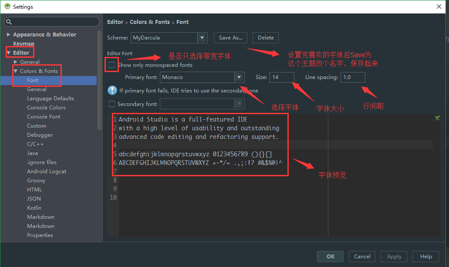Click the Android Studio logo in title bar

(x=7, y=7)
